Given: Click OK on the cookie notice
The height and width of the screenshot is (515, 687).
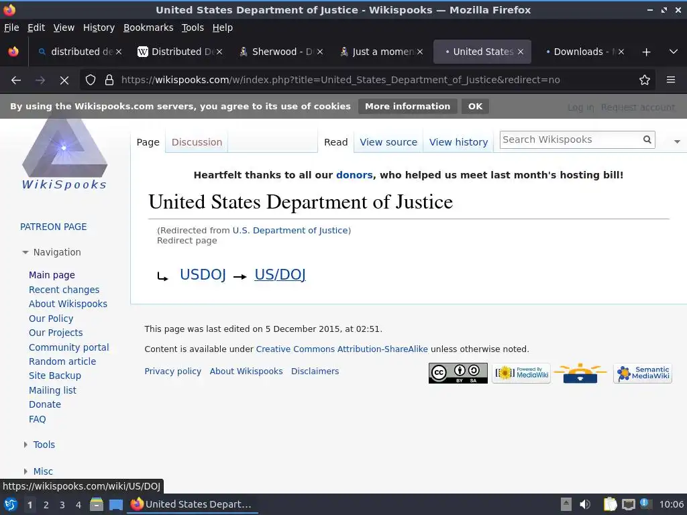Looking at the screenshot, I should (x=475, y=107).
